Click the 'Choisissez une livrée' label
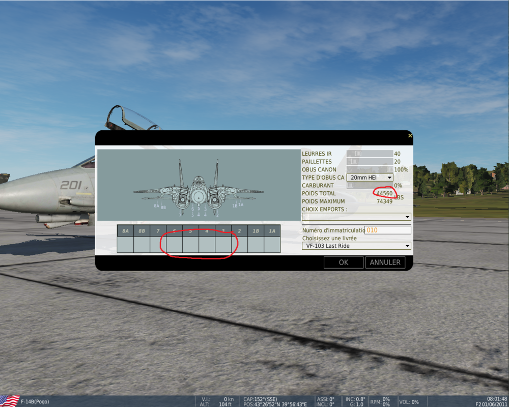This screenshot has width=509, height=407. [329, 238]
